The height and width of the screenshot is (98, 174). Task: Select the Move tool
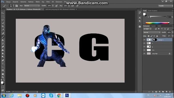tap(3, 13)
